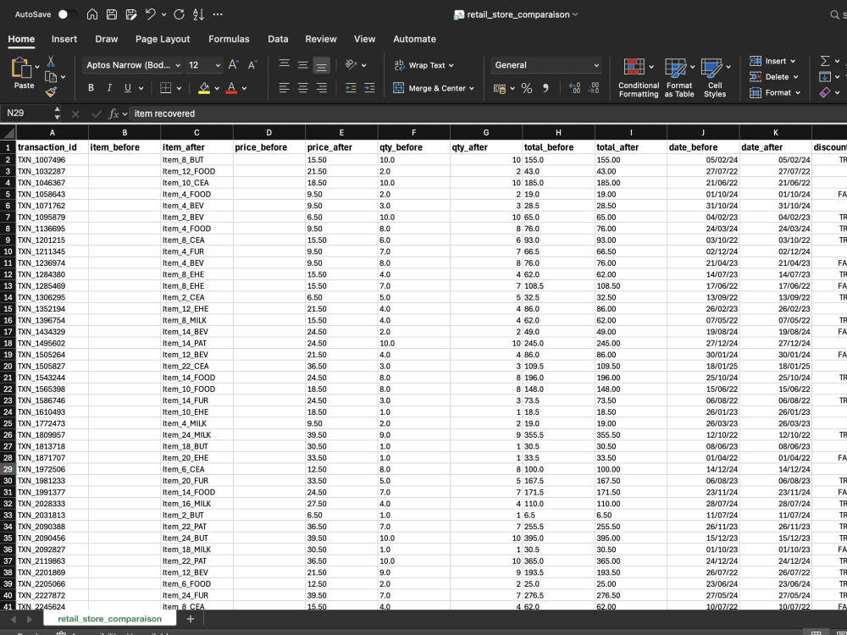The image size is (847, 635).
Task: Click the Save icon
Action: [111, 14]
